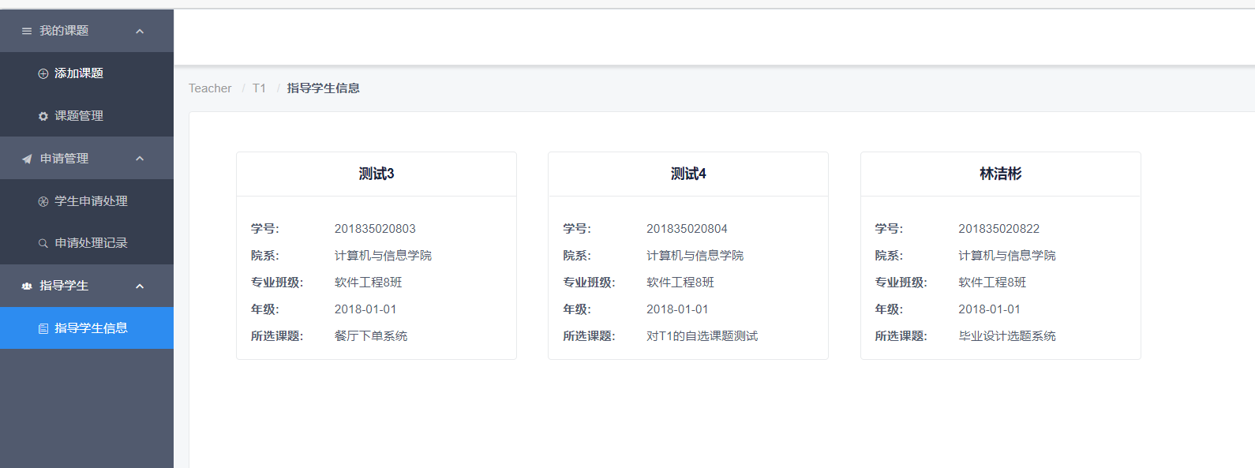Click student number 201835020803

click(375, 229)
